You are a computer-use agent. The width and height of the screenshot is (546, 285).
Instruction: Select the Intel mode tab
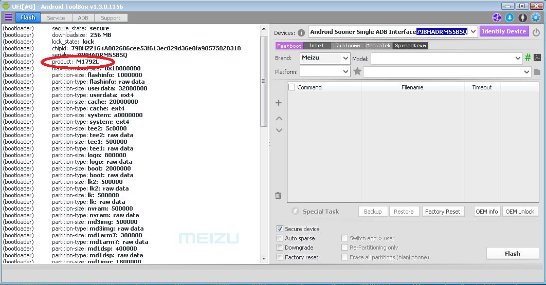(317, 46)
